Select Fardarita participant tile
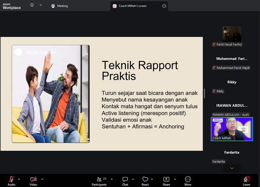 click(x=232, y=152)
